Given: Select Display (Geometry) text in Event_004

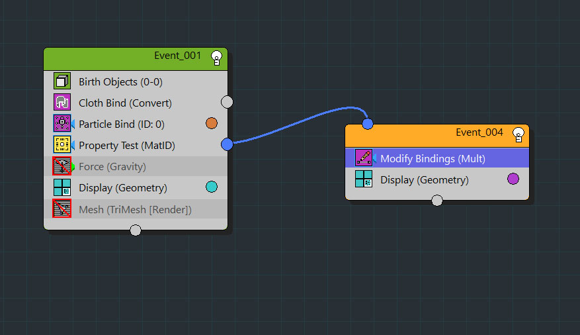Looking at the screenshot, I should 425,180.
